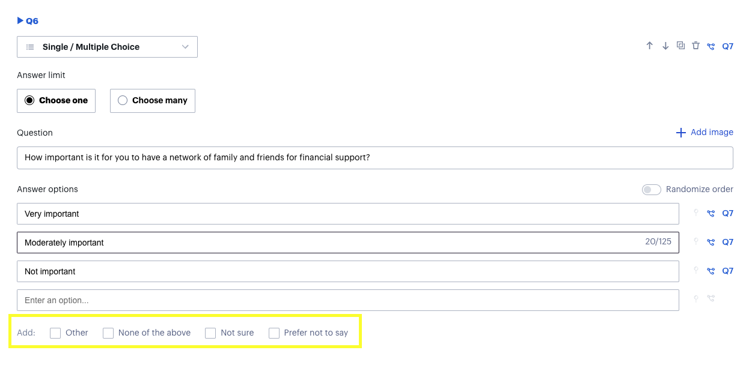Click the Q7 link beside 'Very important'

[x=727, y=213]
